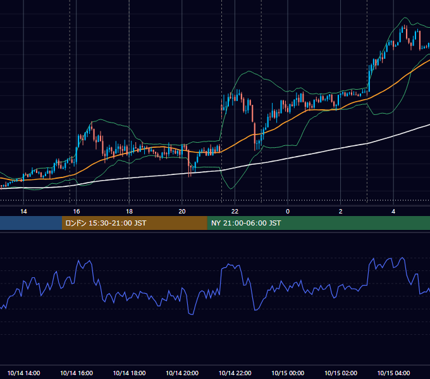This screenshot has height=379, width=430.
Task: Click hour label 20 on price chart axis
Action: [182, 212]
